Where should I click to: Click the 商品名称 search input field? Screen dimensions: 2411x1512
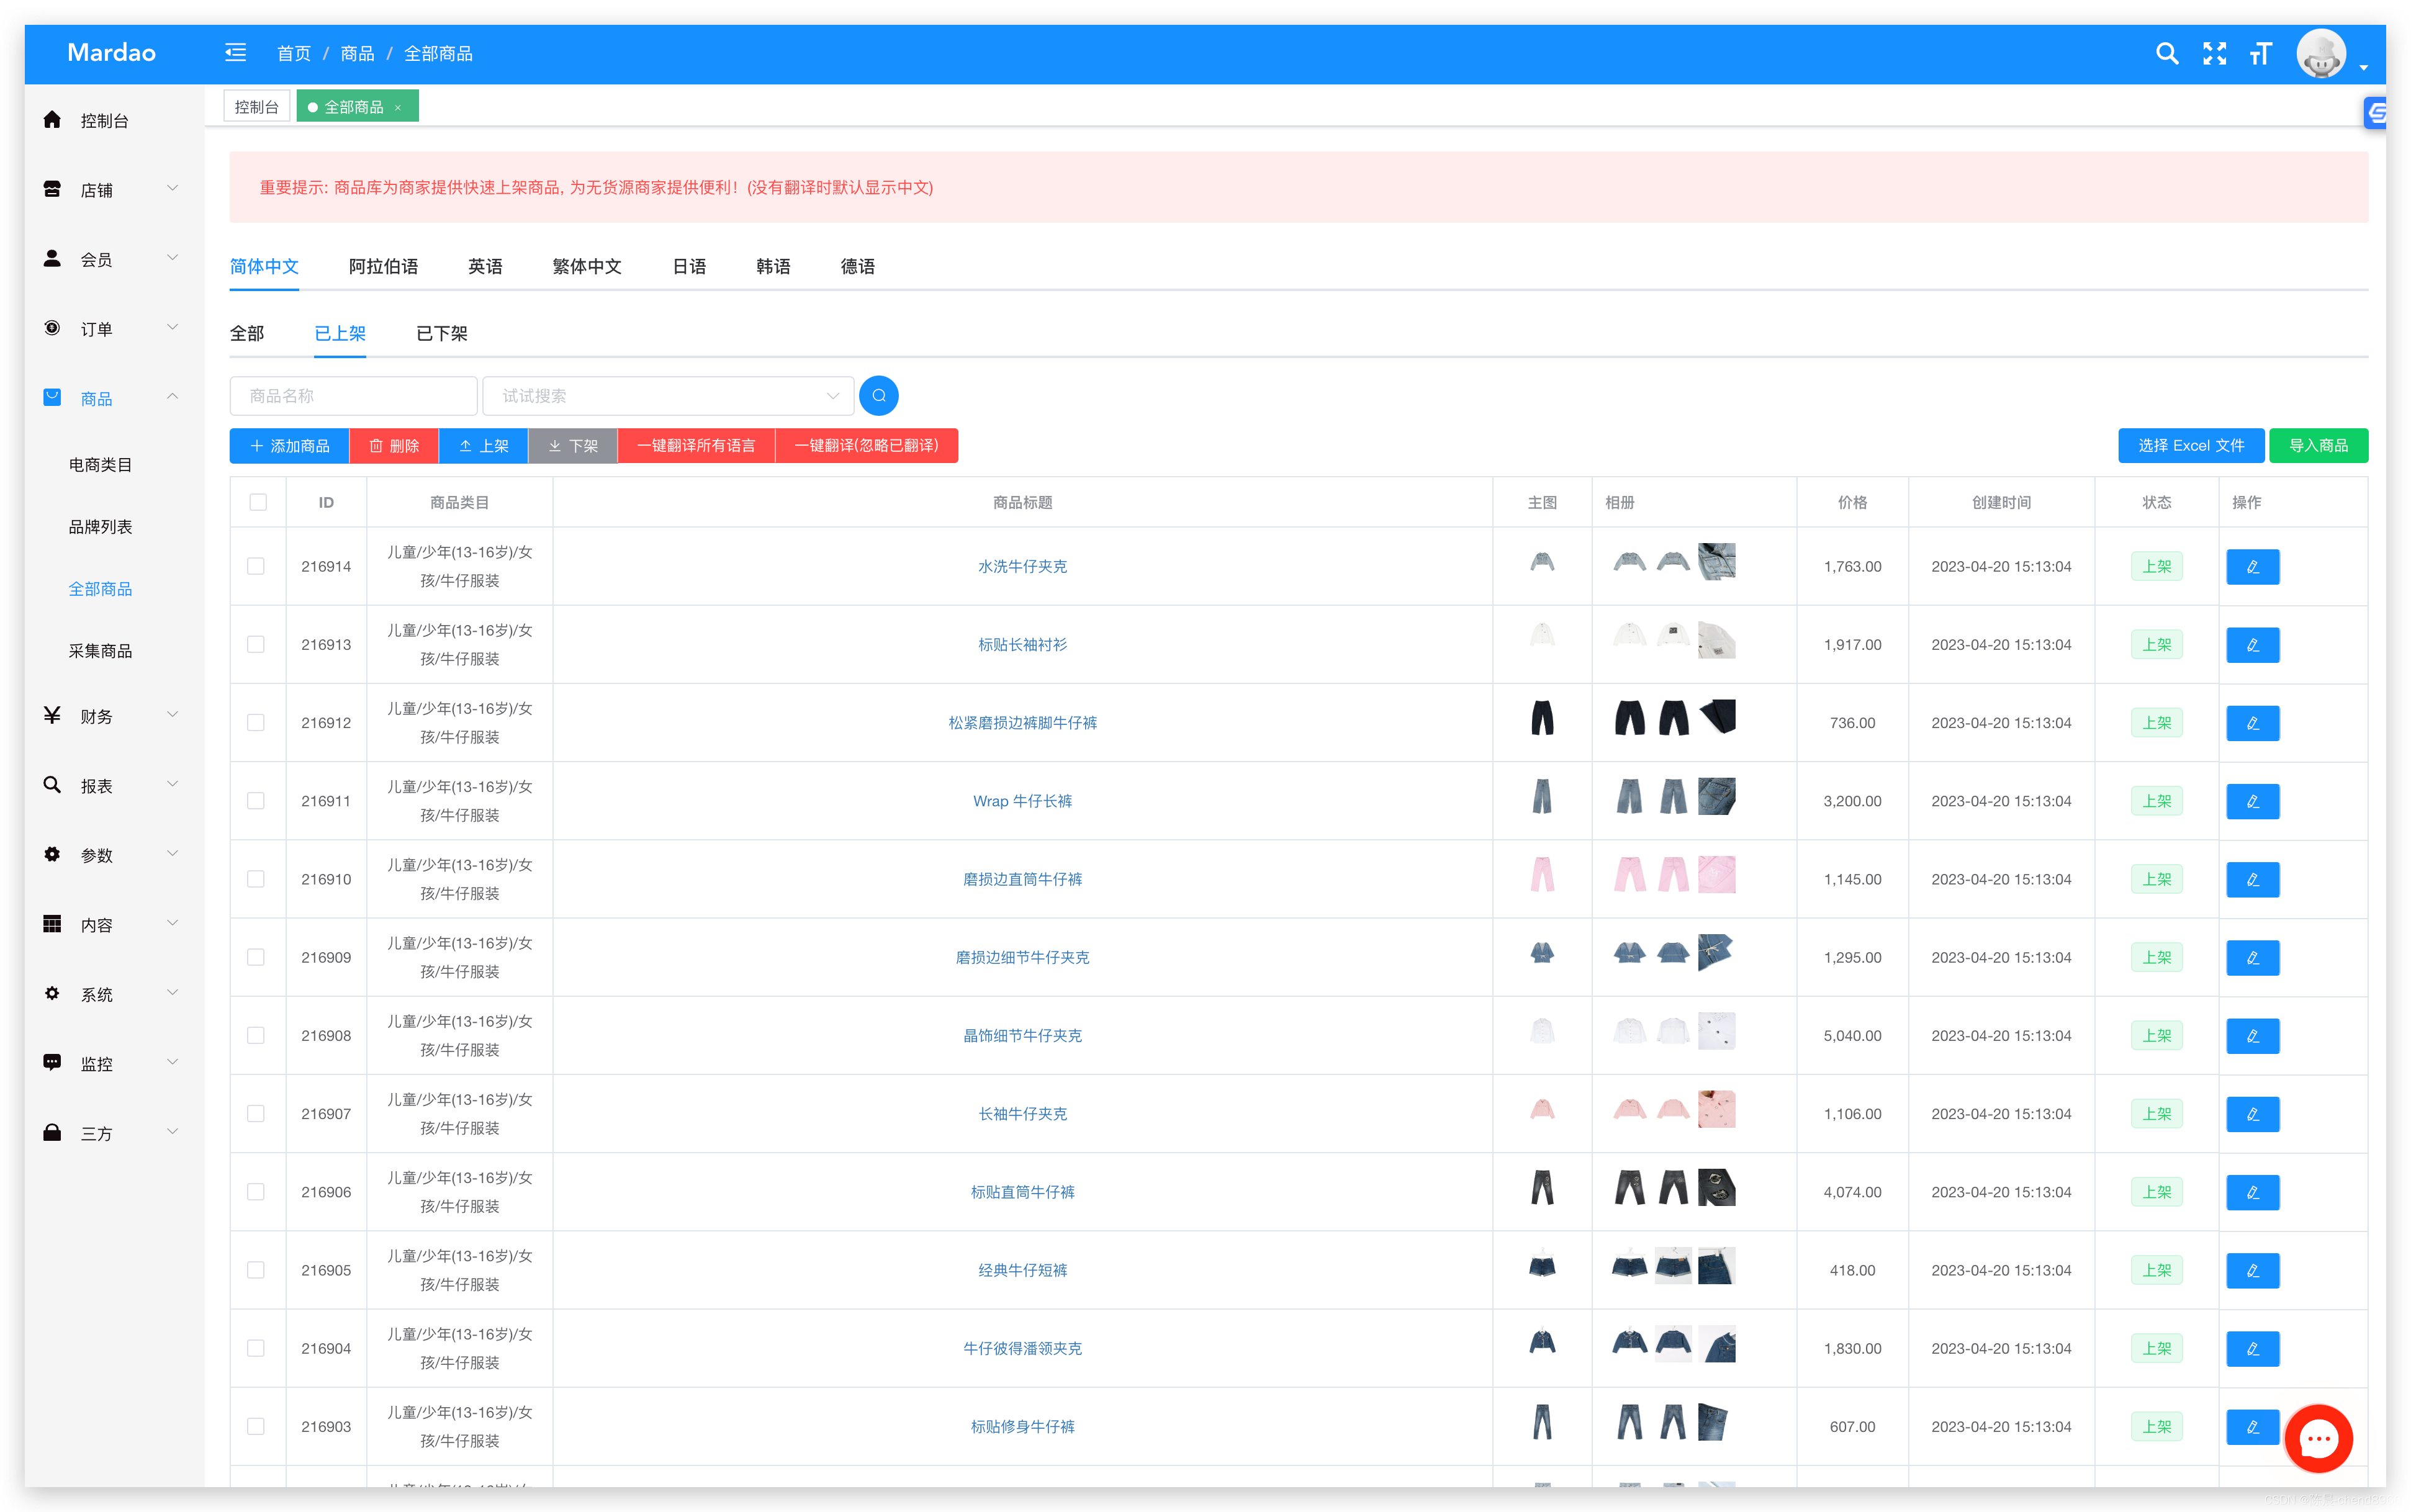click(353, 396)
